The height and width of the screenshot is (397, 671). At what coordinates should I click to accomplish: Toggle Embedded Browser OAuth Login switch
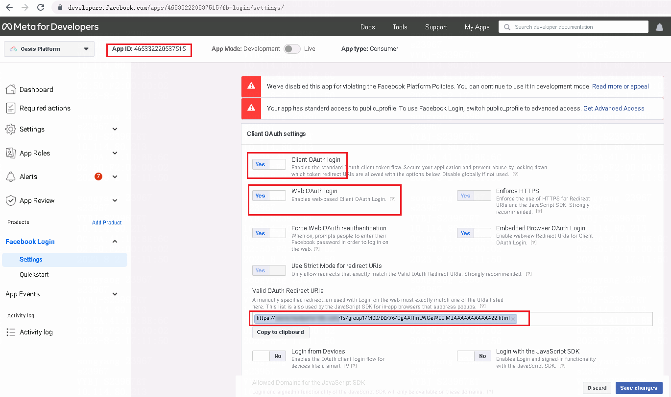(474, 233)
